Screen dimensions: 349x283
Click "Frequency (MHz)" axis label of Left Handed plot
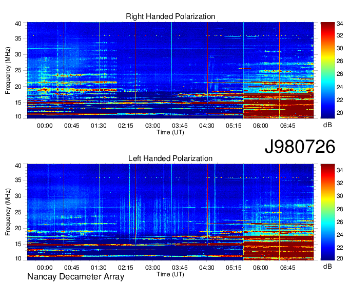point(8,212)
